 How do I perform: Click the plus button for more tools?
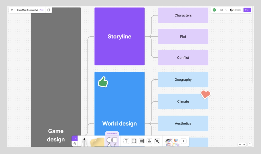pyautogui.click(x=184, y=141)
